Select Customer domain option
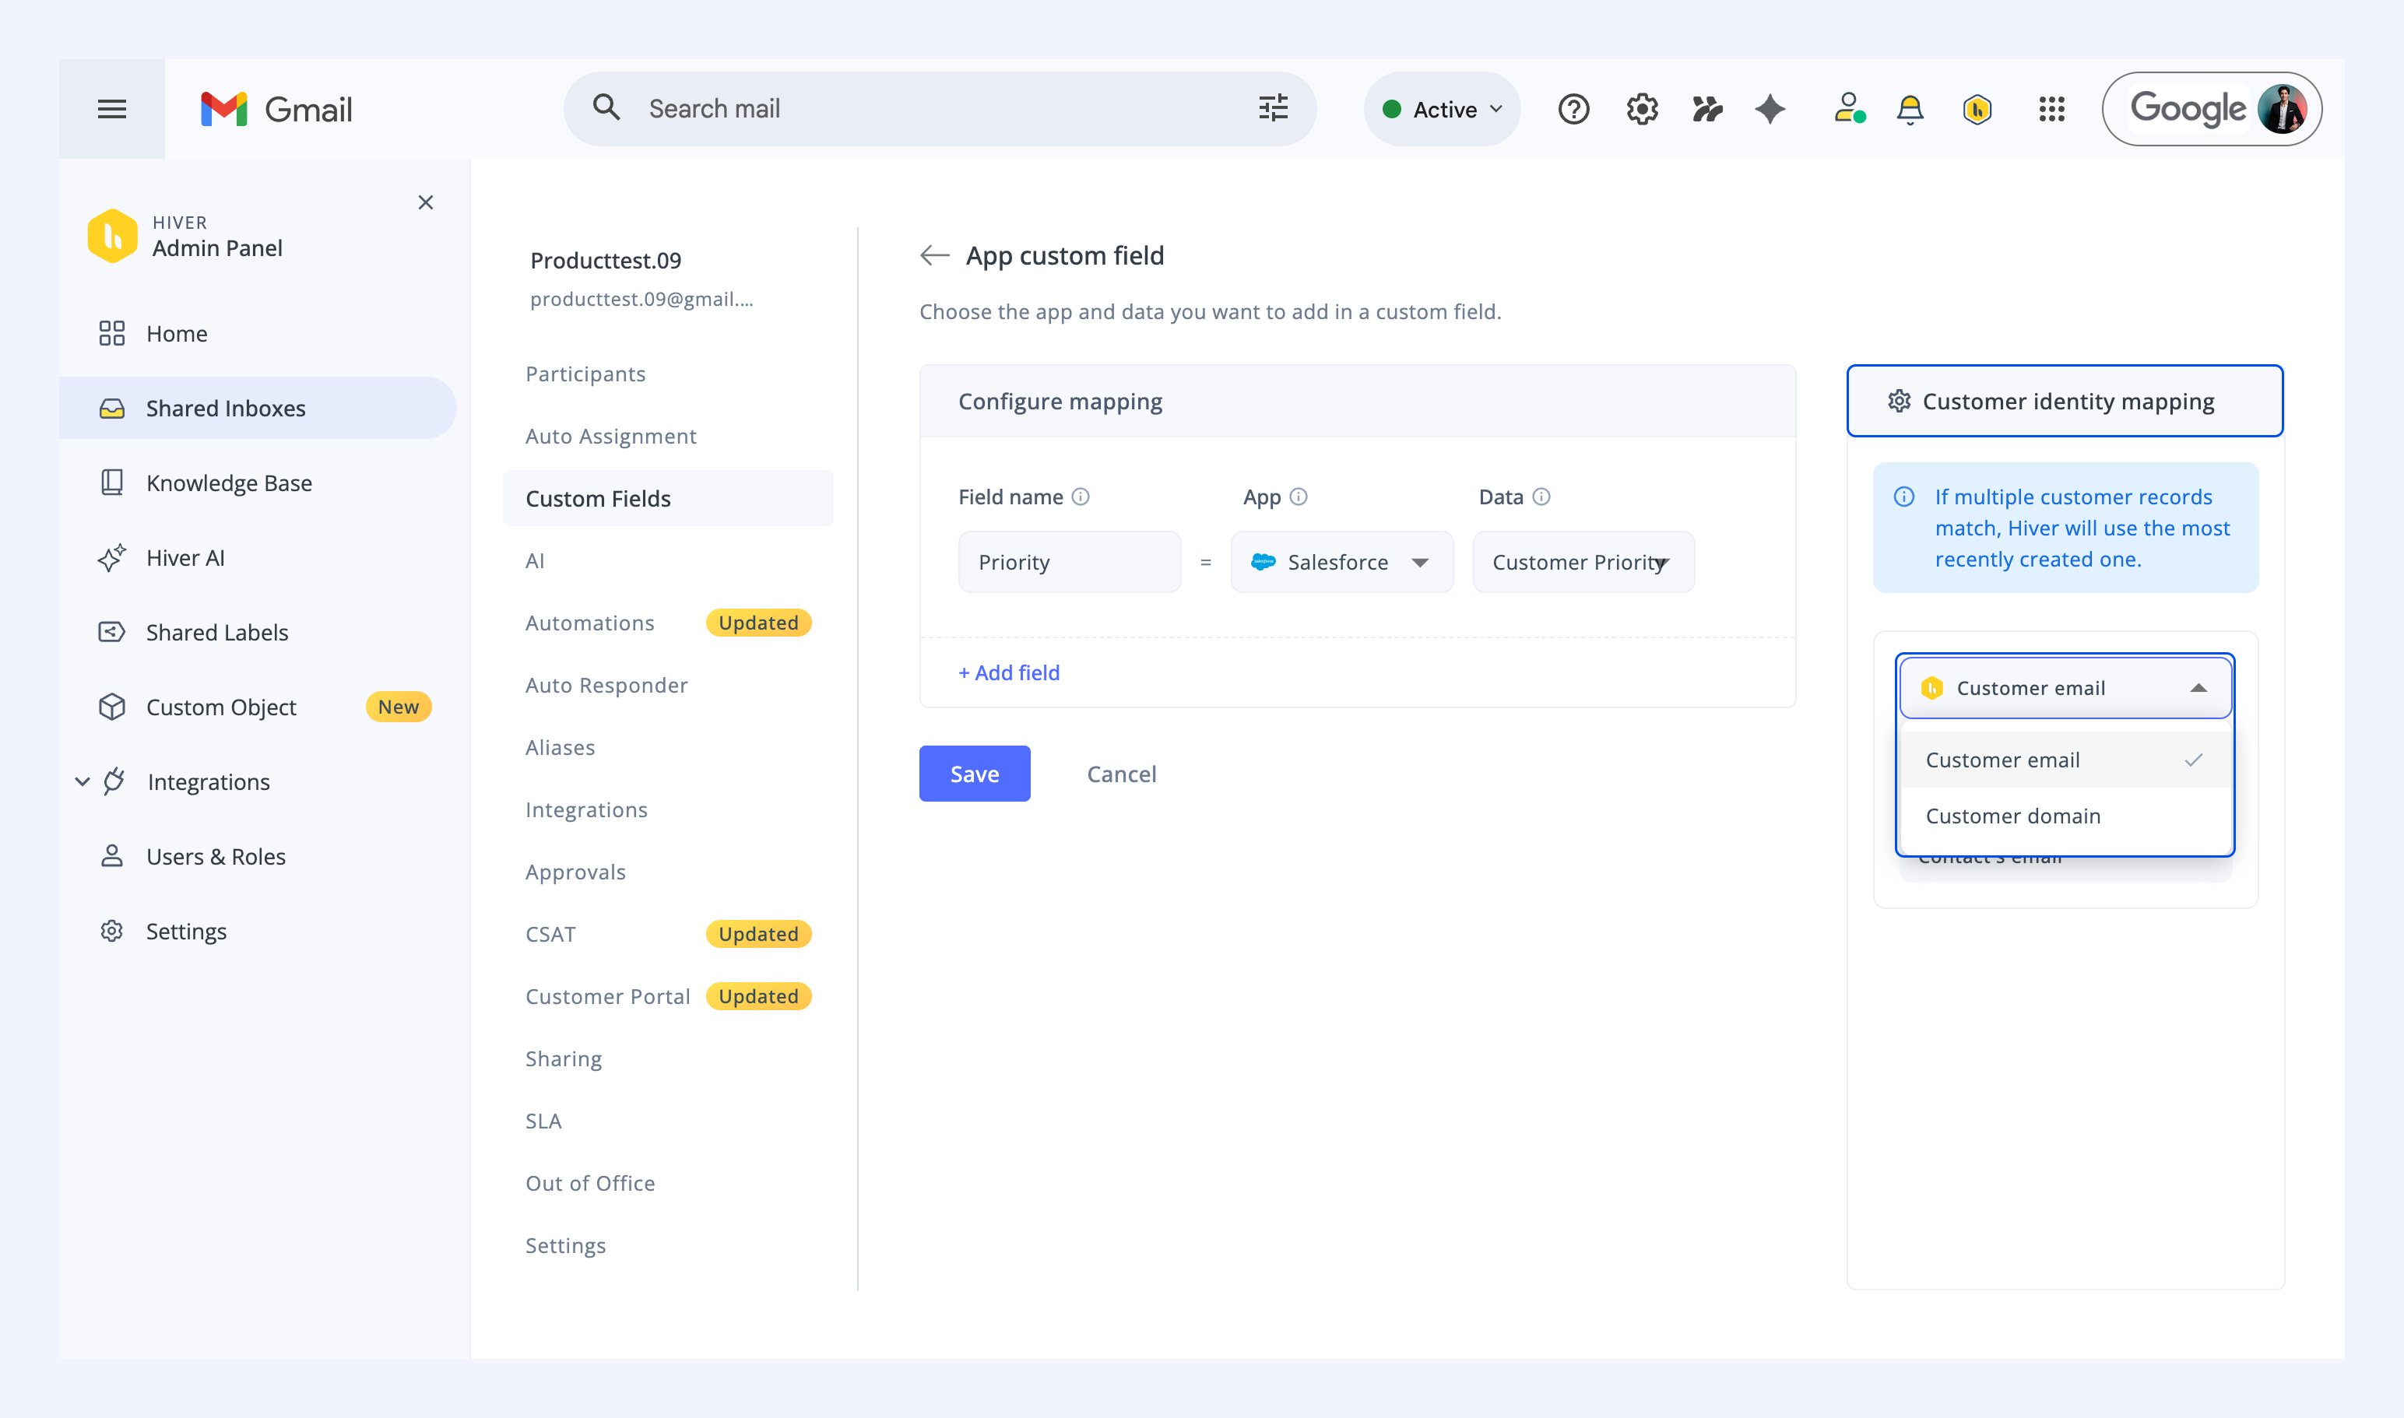The image size is (2404, 1418). 2065,816
